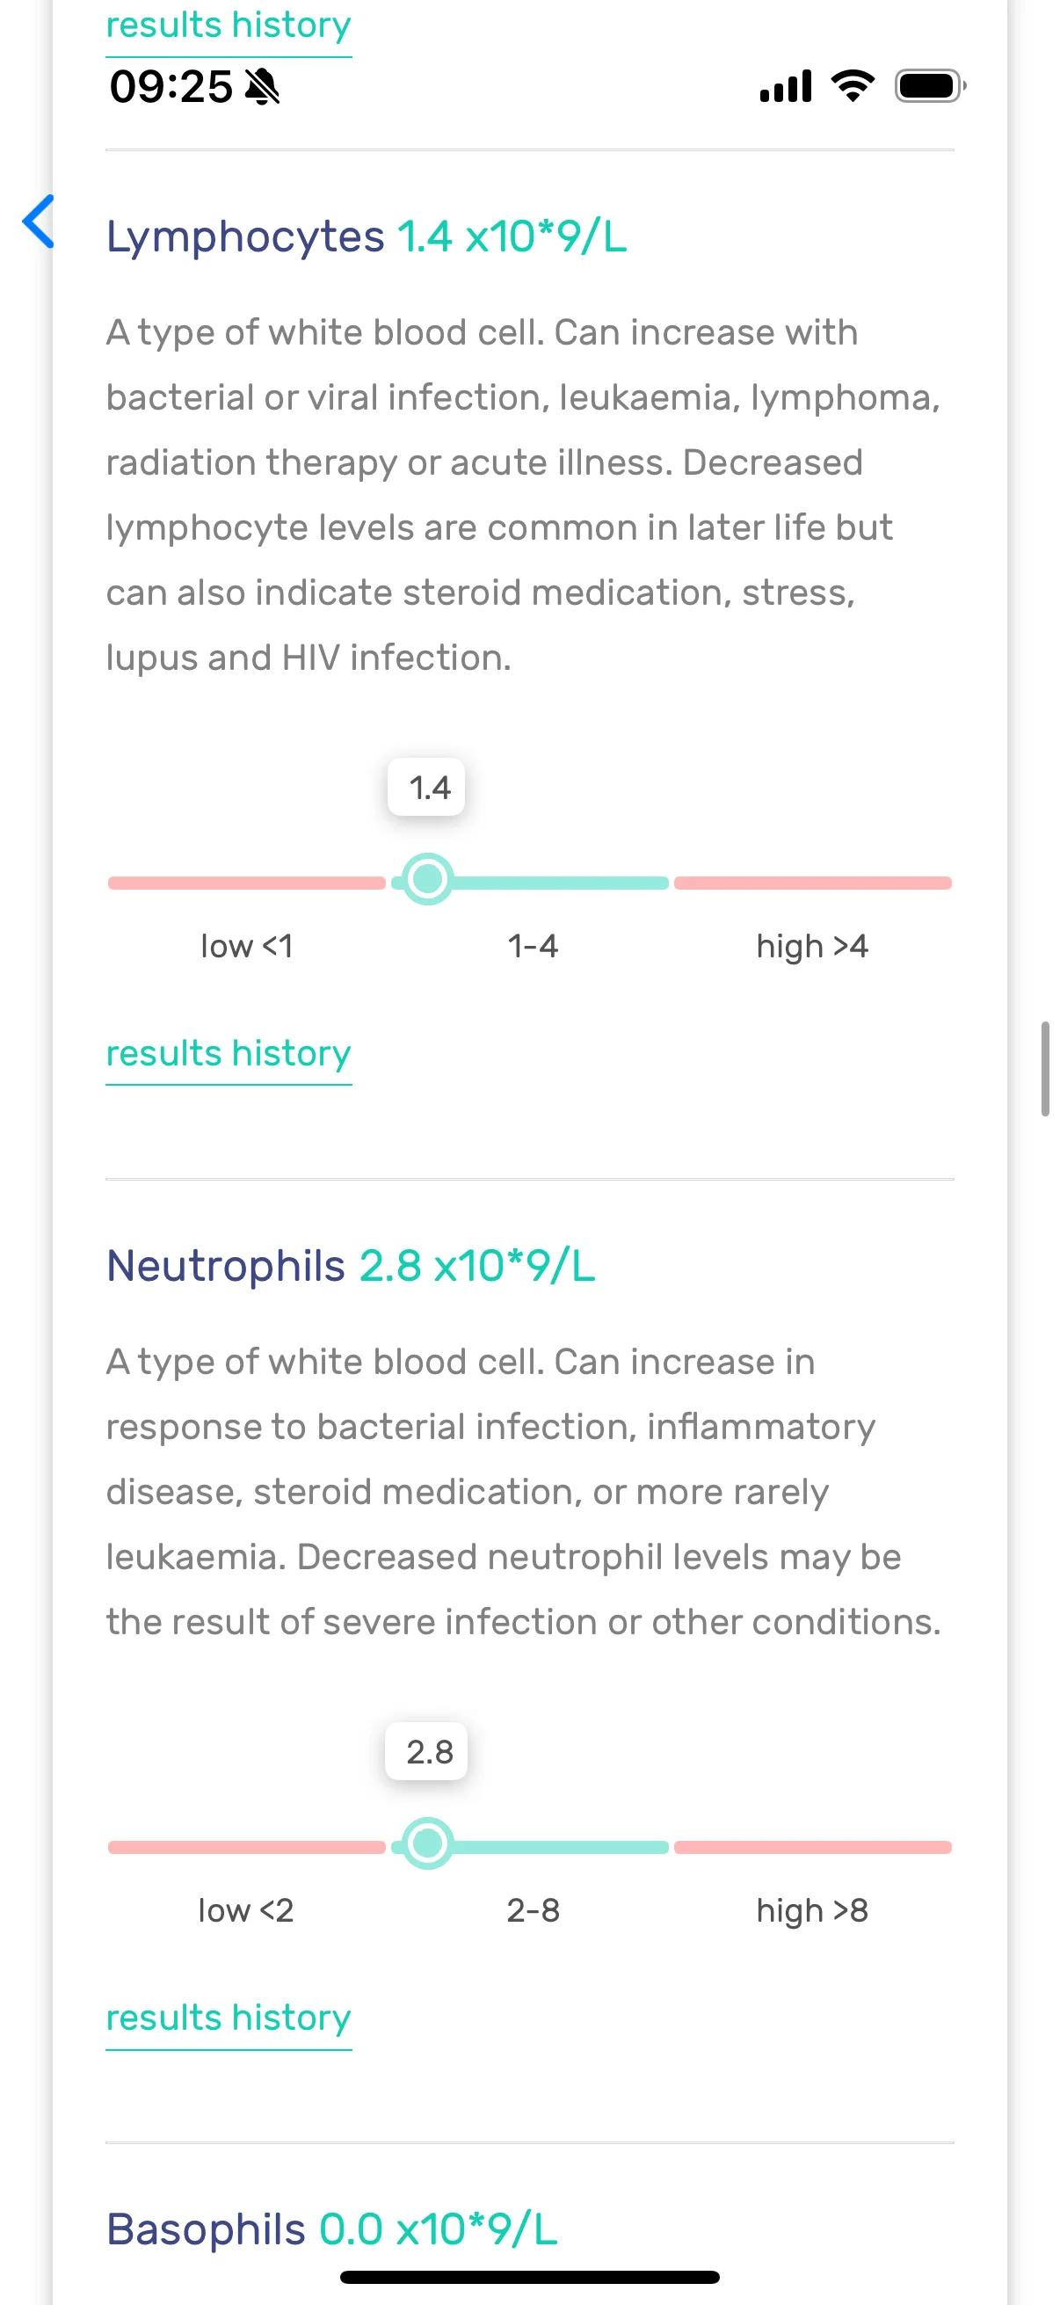This screenshot has width=1060, height=2305.
Task: Tap the muted bell icon
Action: 262,87
